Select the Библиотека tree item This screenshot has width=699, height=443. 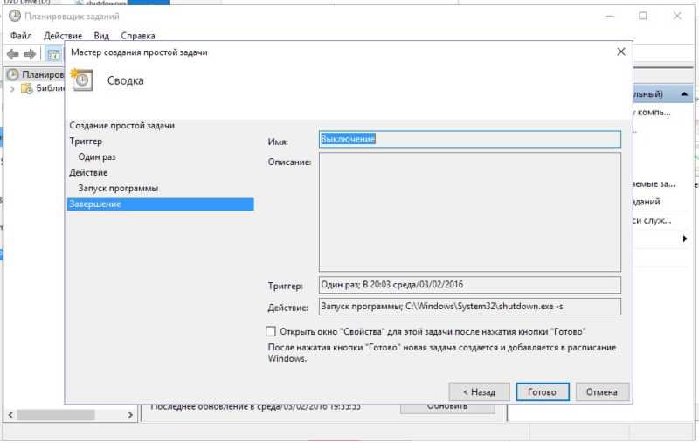[x=50, y=88]
